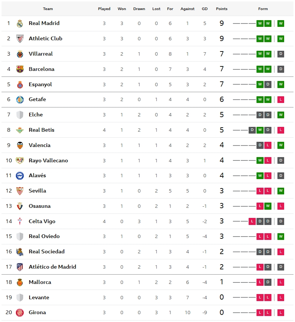This screenshot has width=295, height=322.
Task: Click the Getafe club crest
Action: (x=20, y=100)
